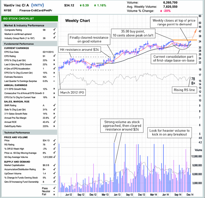The height and width of the screenshot is (198, 205).
Task: Click the X mark for Last 3 Qtrs Avg EPS Growth
Action: (54, 64)
